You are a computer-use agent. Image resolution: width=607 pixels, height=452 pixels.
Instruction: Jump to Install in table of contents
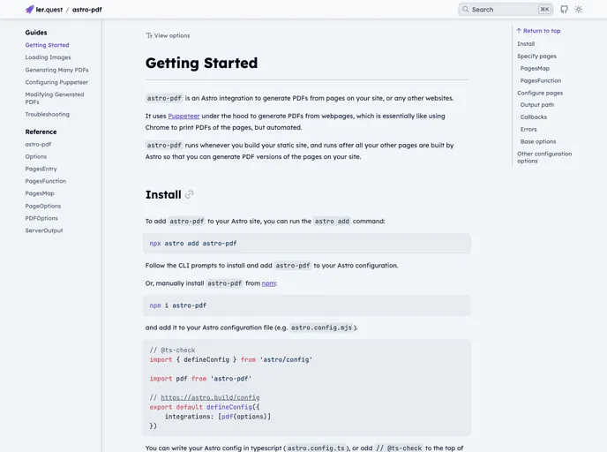[526, 44]
